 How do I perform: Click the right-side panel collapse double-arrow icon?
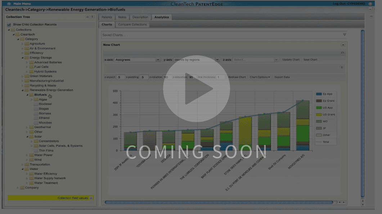(x=371, y=16)
